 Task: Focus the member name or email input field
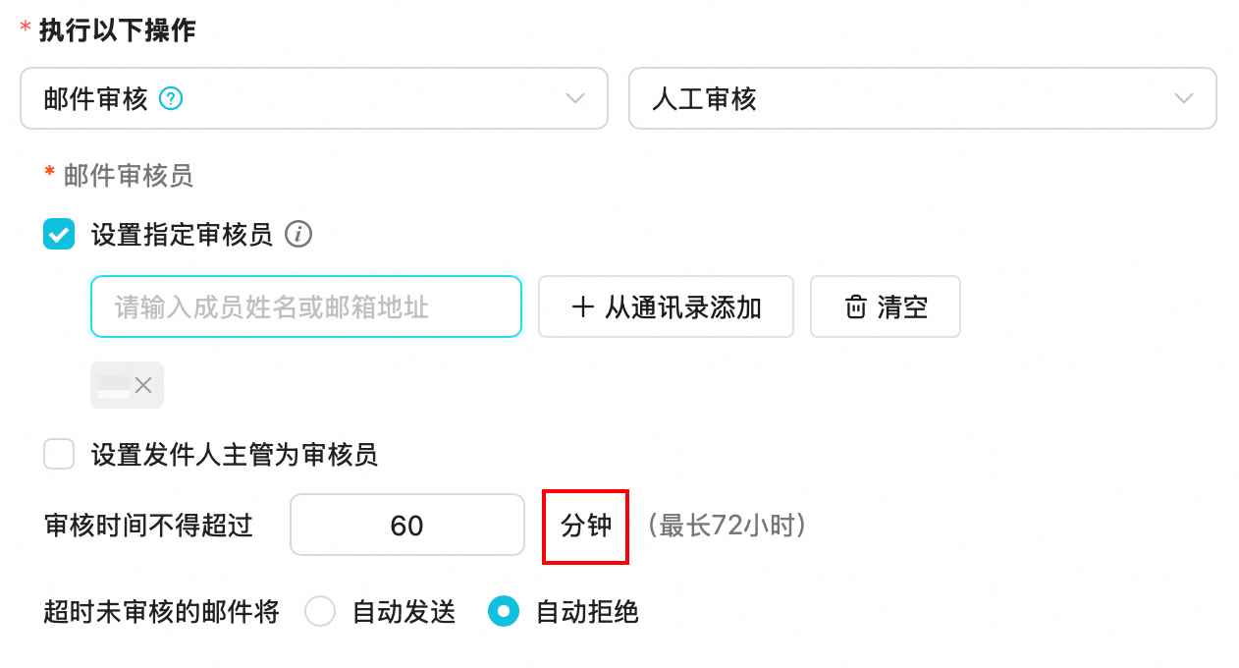[305, 307]
